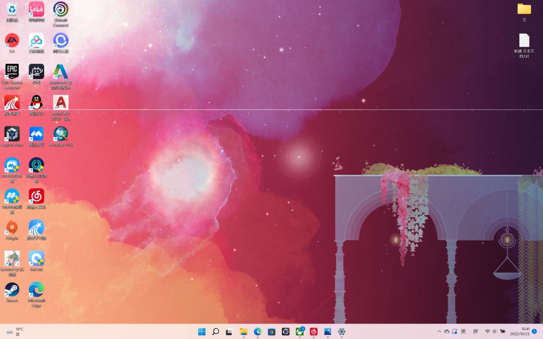Screen dimensions: 543x339
Task: Show the 19°C weather widget
Action: [15, 332]
